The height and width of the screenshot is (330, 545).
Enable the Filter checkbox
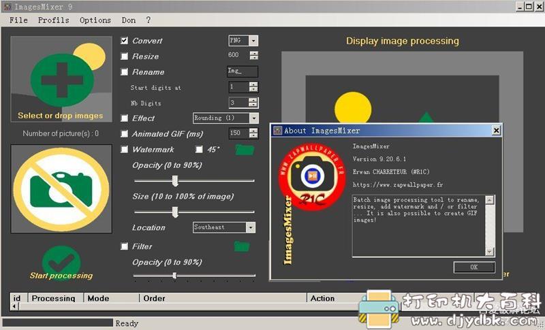pos(124,246)
